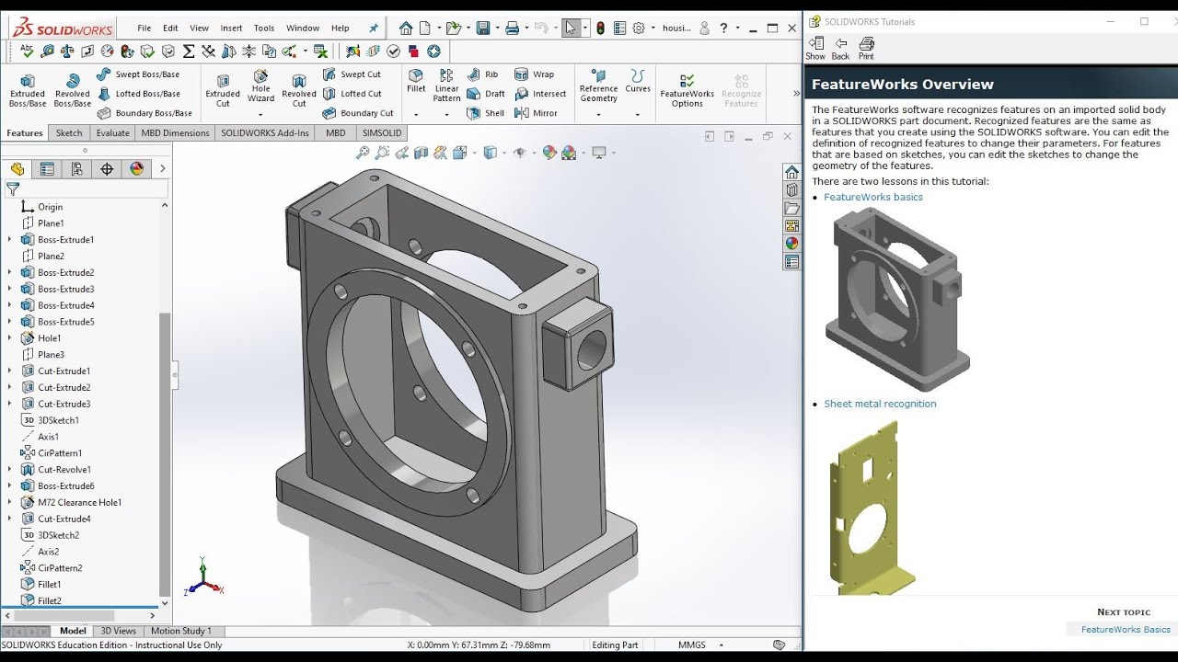Image resolution: width=1178 pixels, height=662 pixels.
Task: Select the Revolved Cut tool
Action: (x=299, y=90)
